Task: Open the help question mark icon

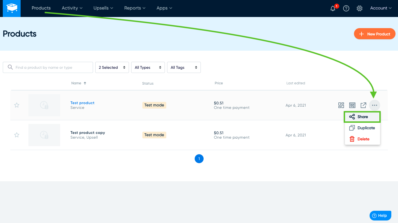Action: pos(346,8)
